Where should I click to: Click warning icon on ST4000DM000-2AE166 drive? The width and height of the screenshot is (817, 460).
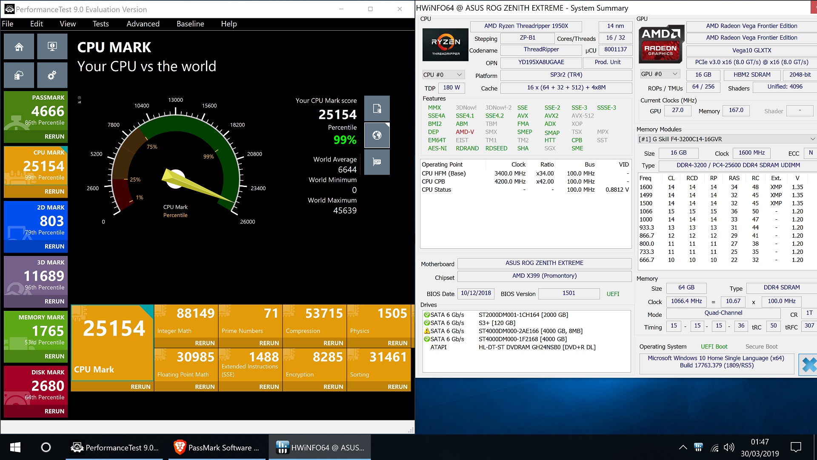click(427, 331)
